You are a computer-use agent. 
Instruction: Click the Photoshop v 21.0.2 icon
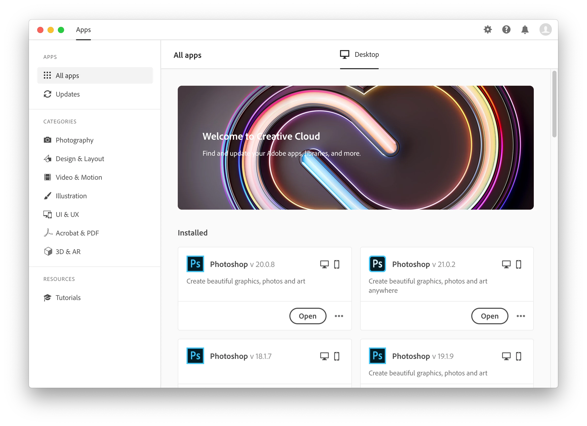point(377,264)
